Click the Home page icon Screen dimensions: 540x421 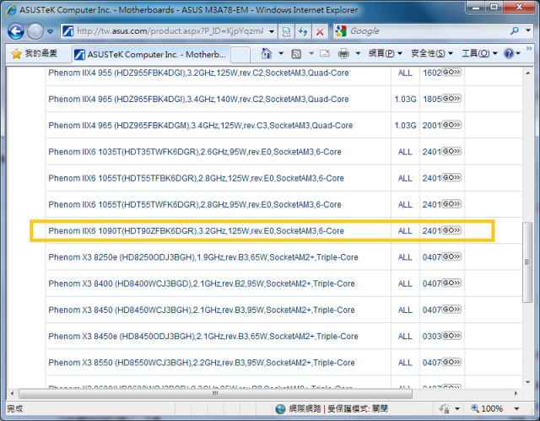tap(267, 53)
